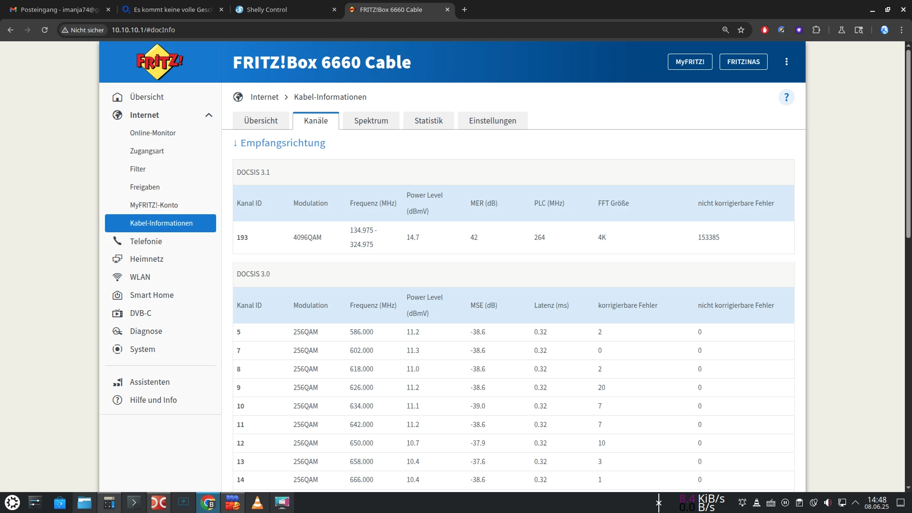Open DVB-C section in sidebar

141,313
